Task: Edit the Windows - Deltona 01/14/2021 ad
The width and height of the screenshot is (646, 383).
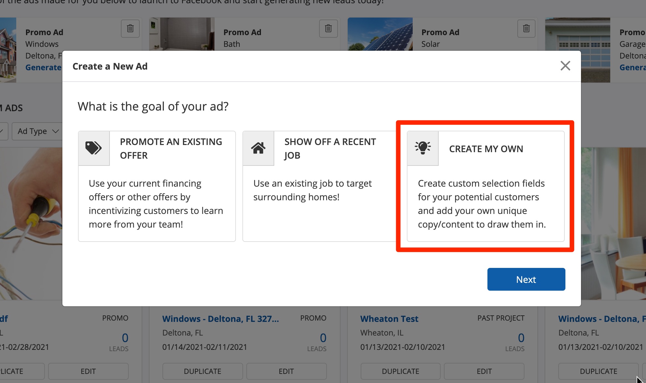Action: click(x=286, y=371)
